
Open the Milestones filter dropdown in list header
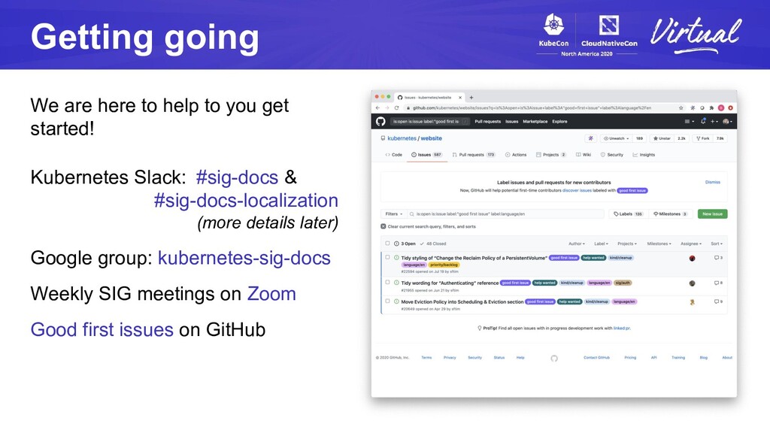pyautogui.click(x=659, y=244)
